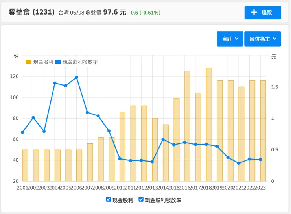Viewport: 291px width, 214px height.
Task: Uncheck the 現金股利 checkbox
Action: (x=109, y=199)
